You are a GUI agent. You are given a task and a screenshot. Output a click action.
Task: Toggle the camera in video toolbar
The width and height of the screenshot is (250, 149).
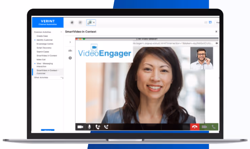click(x=80, y=127)
